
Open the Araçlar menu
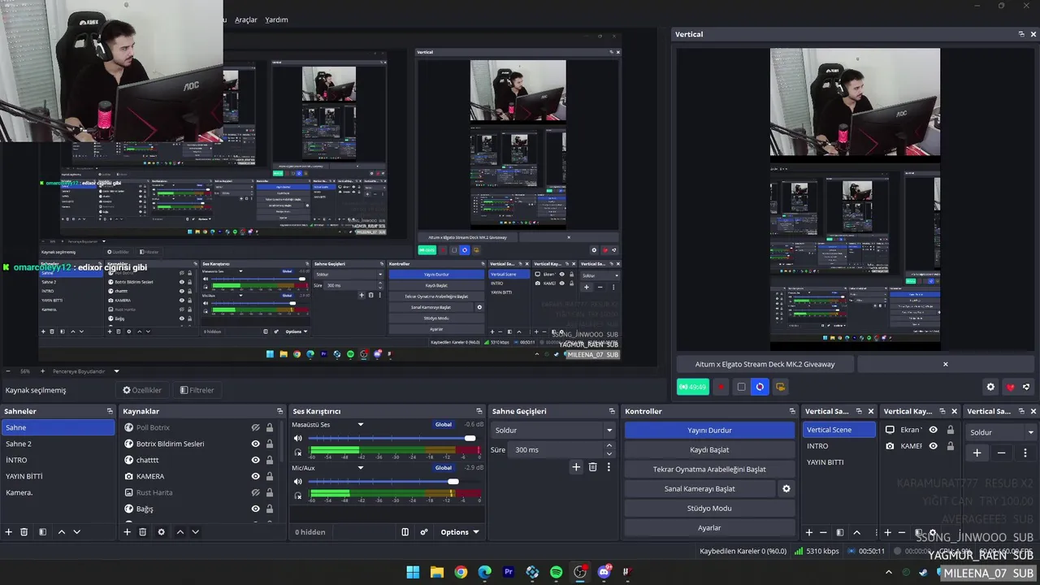[246, 19]
